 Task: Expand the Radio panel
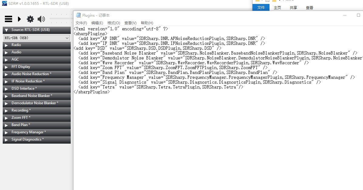[37, 45]
